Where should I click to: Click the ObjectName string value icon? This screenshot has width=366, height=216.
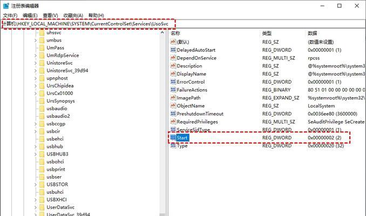point(173,105)
